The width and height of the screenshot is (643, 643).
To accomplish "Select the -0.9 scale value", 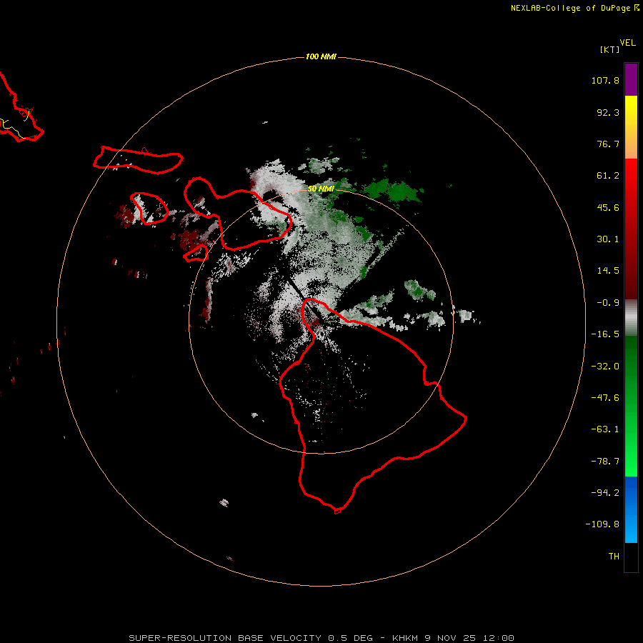I will 608,303.
